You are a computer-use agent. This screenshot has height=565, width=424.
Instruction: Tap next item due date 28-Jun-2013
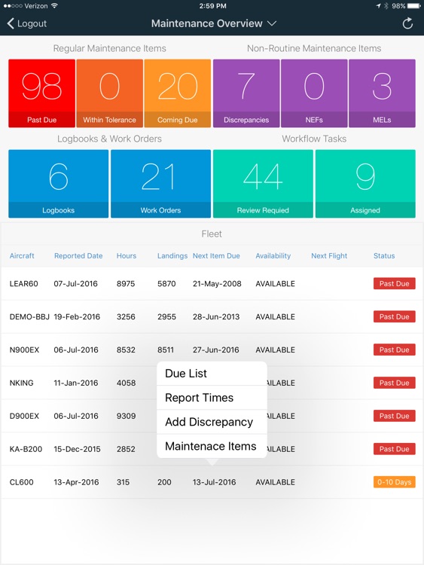pos(216,316)
